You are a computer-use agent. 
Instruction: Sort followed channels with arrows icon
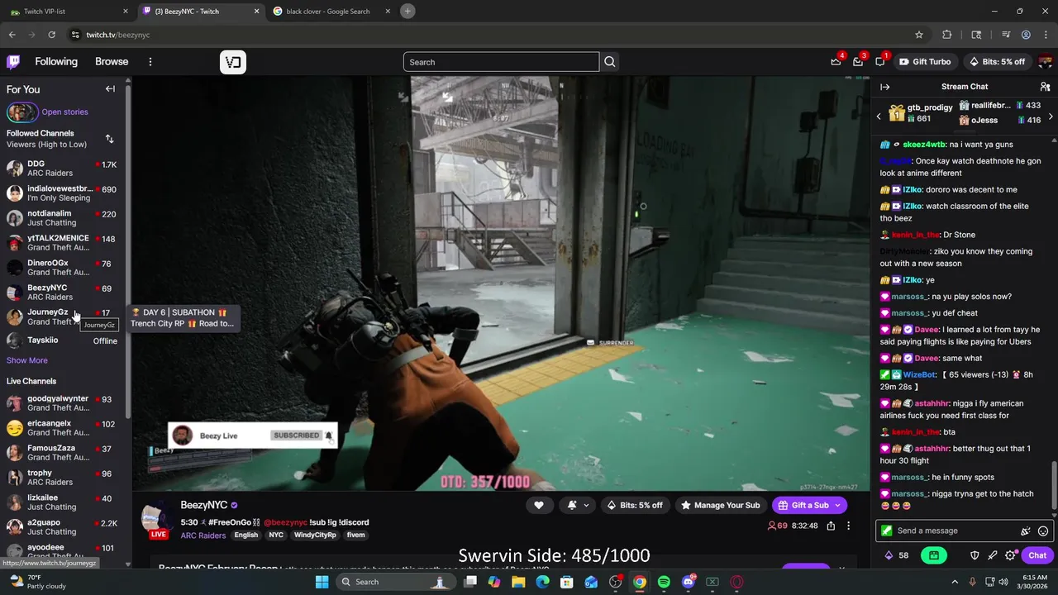109,139
